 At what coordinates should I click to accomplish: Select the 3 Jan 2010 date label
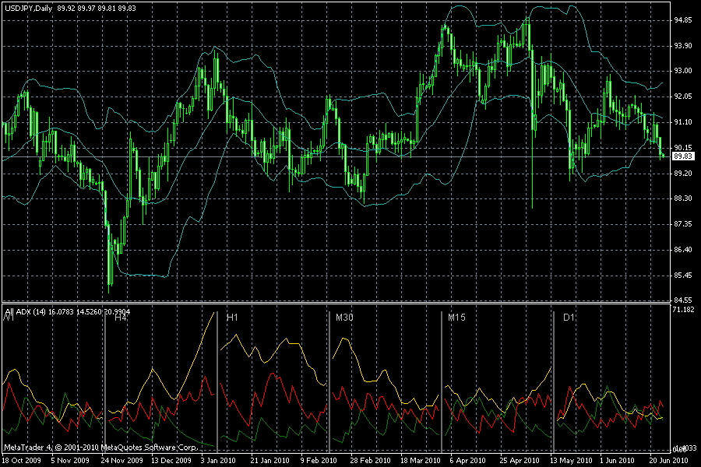point(218,460)
